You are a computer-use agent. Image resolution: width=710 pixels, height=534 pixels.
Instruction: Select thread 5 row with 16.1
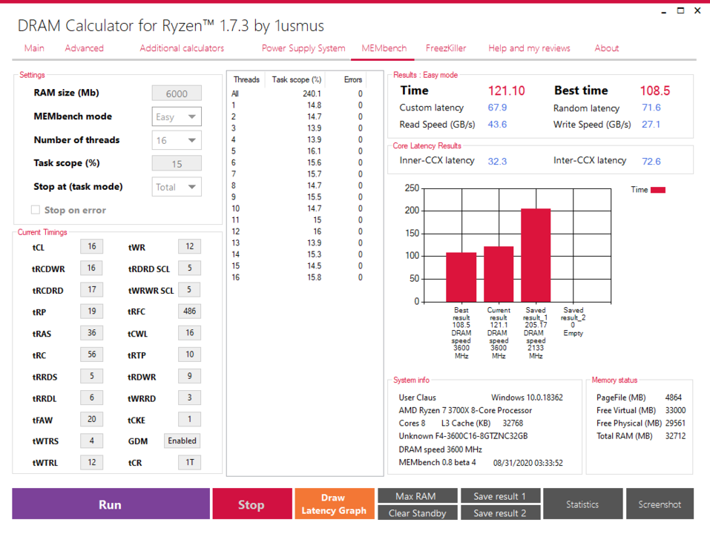pyautogui.click(x=298, y=151)
